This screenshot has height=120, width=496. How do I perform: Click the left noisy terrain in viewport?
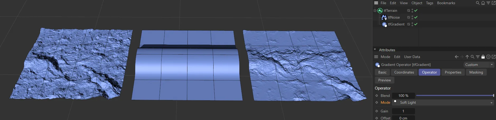click(x=71, y=64)
